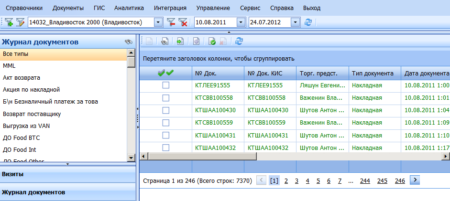Image resolution: width=450 pixels, height=201 pixels.
Task: Check the box for document КТЛЕЕ91555
Action: pyautogui.click(x=166, y=85)
